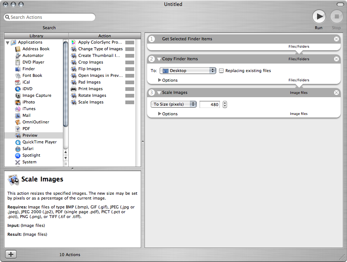Click the iDVD icon in Library
Viewport: 347px width, 262px height.
pyautogui.click(x=18, y=89)
